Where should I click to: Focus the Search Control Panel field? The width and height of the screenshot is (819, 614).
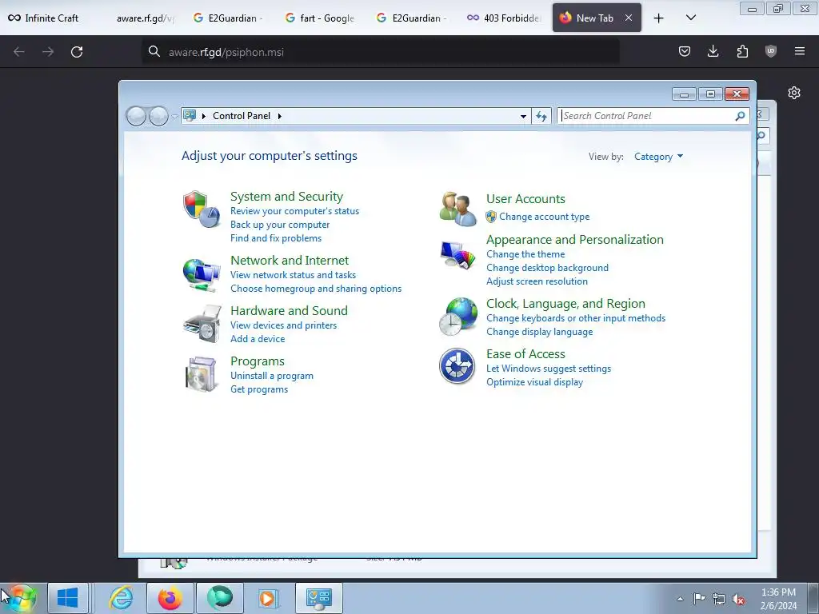(x=646, y=116)
